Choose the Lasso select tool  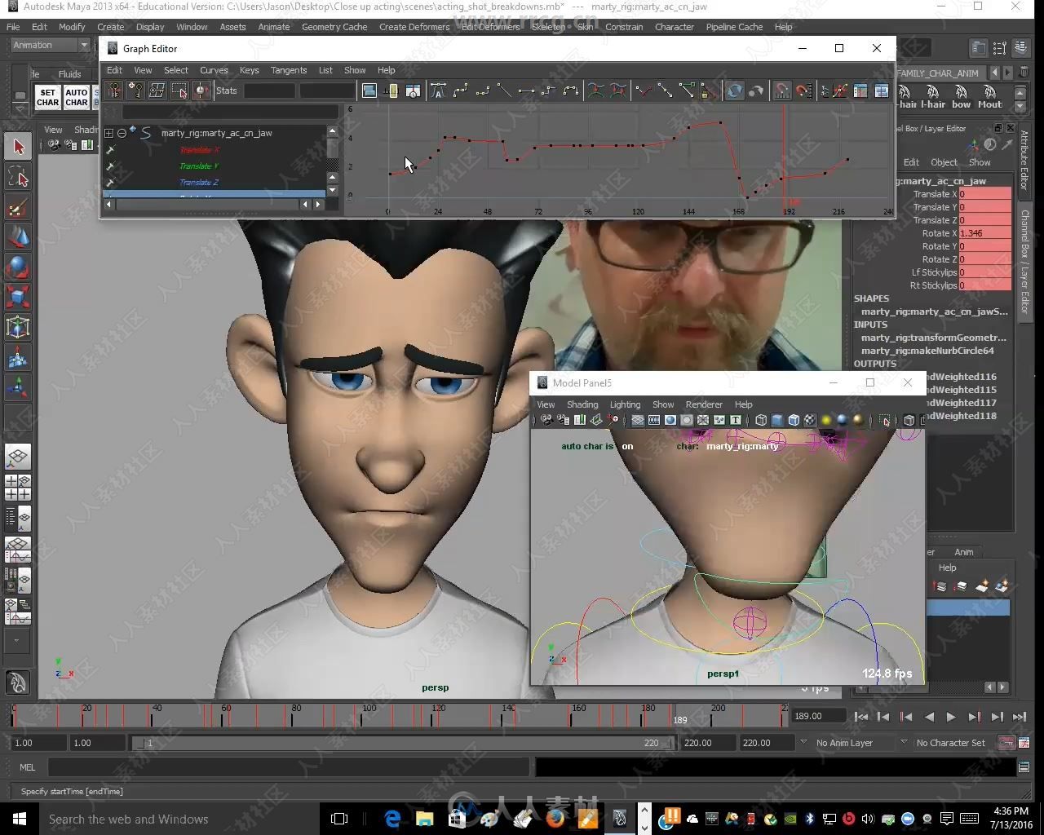click(x=18, y=177)
